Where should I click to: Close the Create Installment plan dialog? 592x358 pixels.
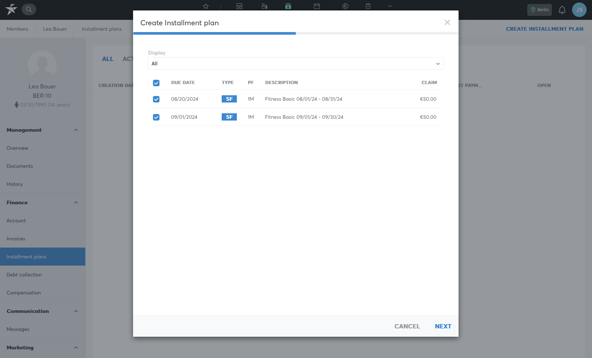(447, 22)
